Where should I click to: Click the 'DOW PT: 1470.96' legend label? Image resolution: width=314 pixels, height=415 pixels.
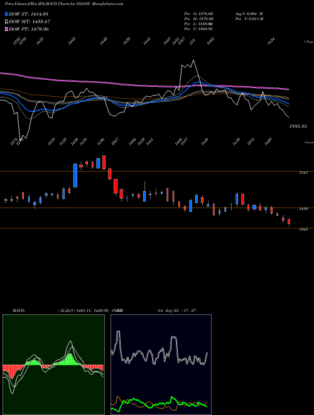(28, 29)
